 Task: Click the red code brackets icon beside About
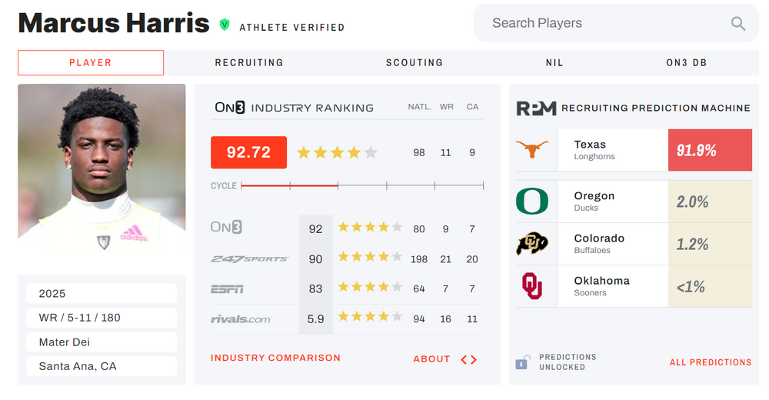tap(468, 359)
